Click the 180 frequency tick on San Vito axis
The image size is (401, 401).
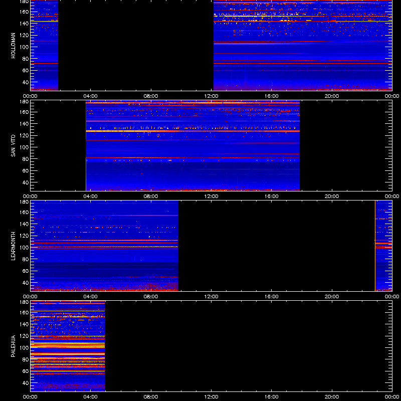coord(25,102)
